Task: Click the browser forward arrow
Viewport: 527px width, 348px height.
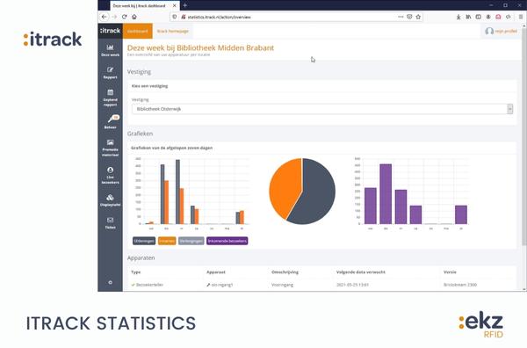Action: pyautogui.click(x=114, y=17)
